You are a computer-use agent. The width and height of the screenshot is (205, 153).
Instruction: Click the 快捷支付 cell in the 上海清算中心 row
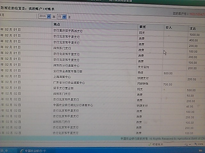143,78
